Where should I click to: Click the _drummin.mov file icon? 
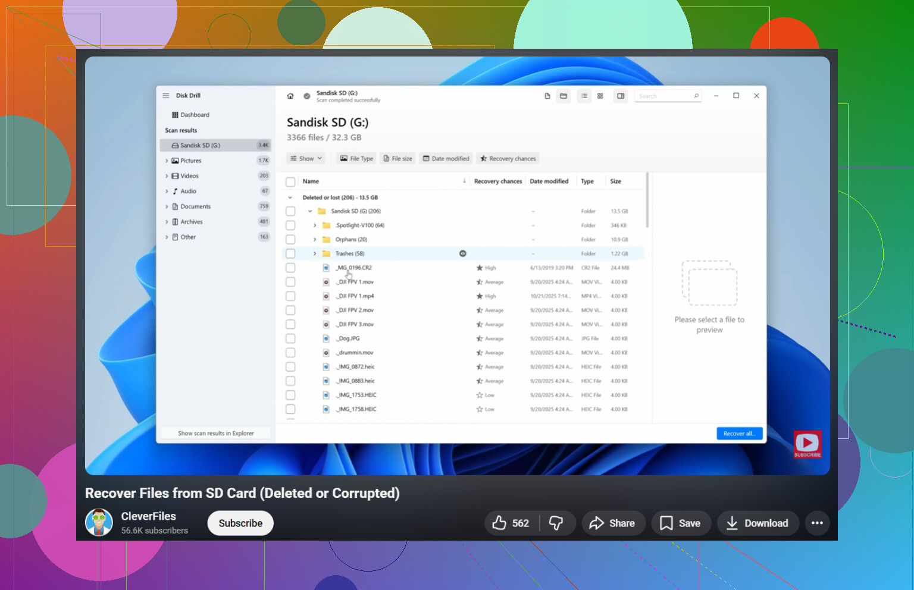[326, 353]
